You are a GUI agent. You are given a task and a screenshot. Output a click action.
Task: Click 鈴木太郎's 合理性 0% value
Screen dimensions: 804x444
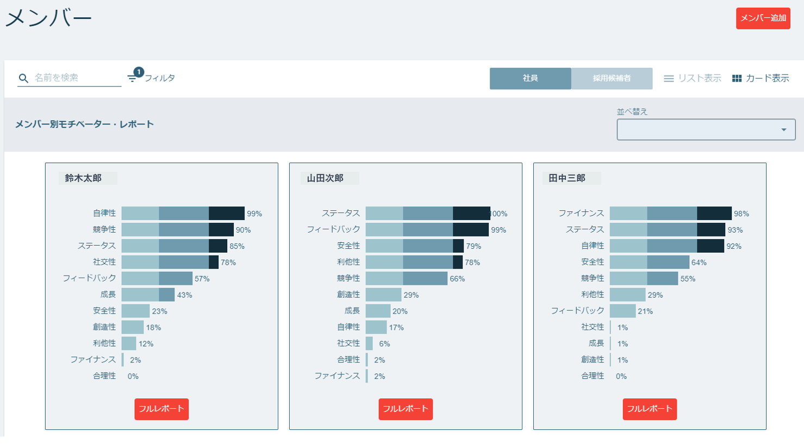(133, 376)
